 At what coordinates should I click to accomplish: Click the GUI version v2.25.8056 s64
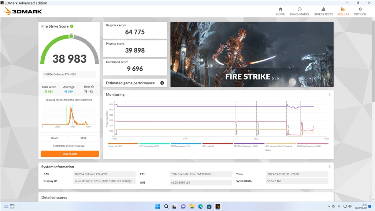[201, 182]
